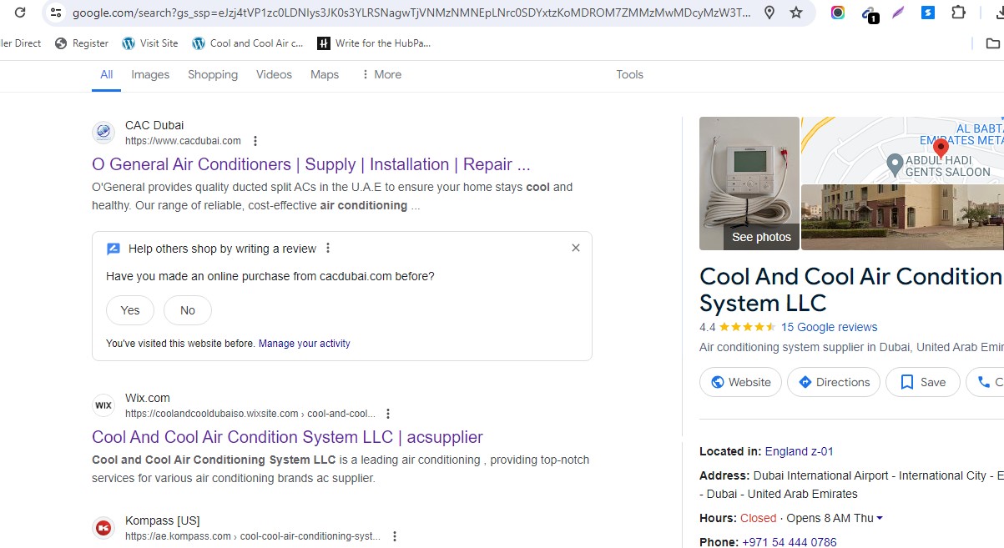Click the Kompass favicon
This screenshot has width=1004, height=548.
point(103,528)
